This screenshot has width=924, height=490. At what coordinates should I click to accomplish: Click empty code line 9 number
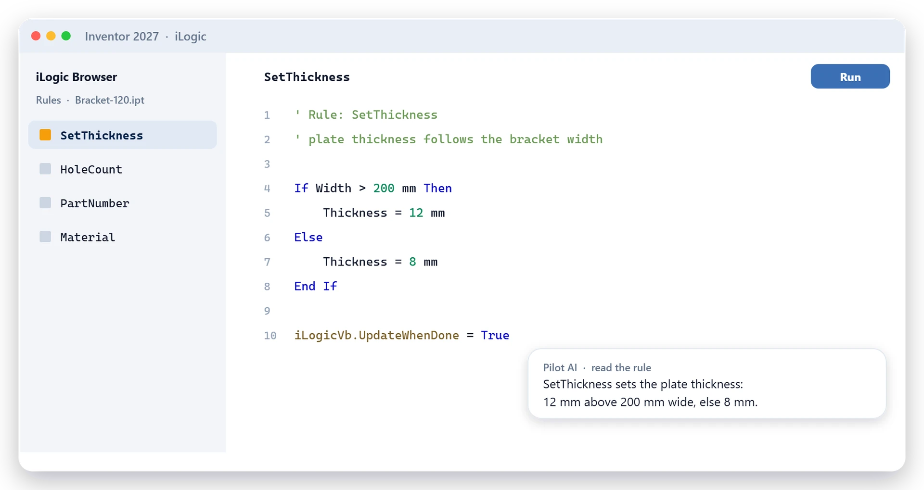coord(267,311)
